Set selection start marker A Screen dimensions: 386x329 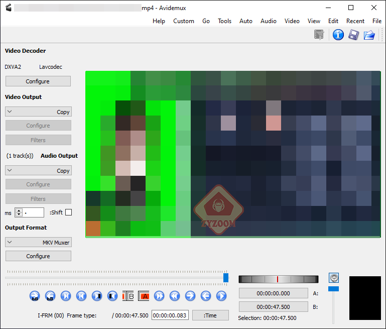click(x=144, y=296)
